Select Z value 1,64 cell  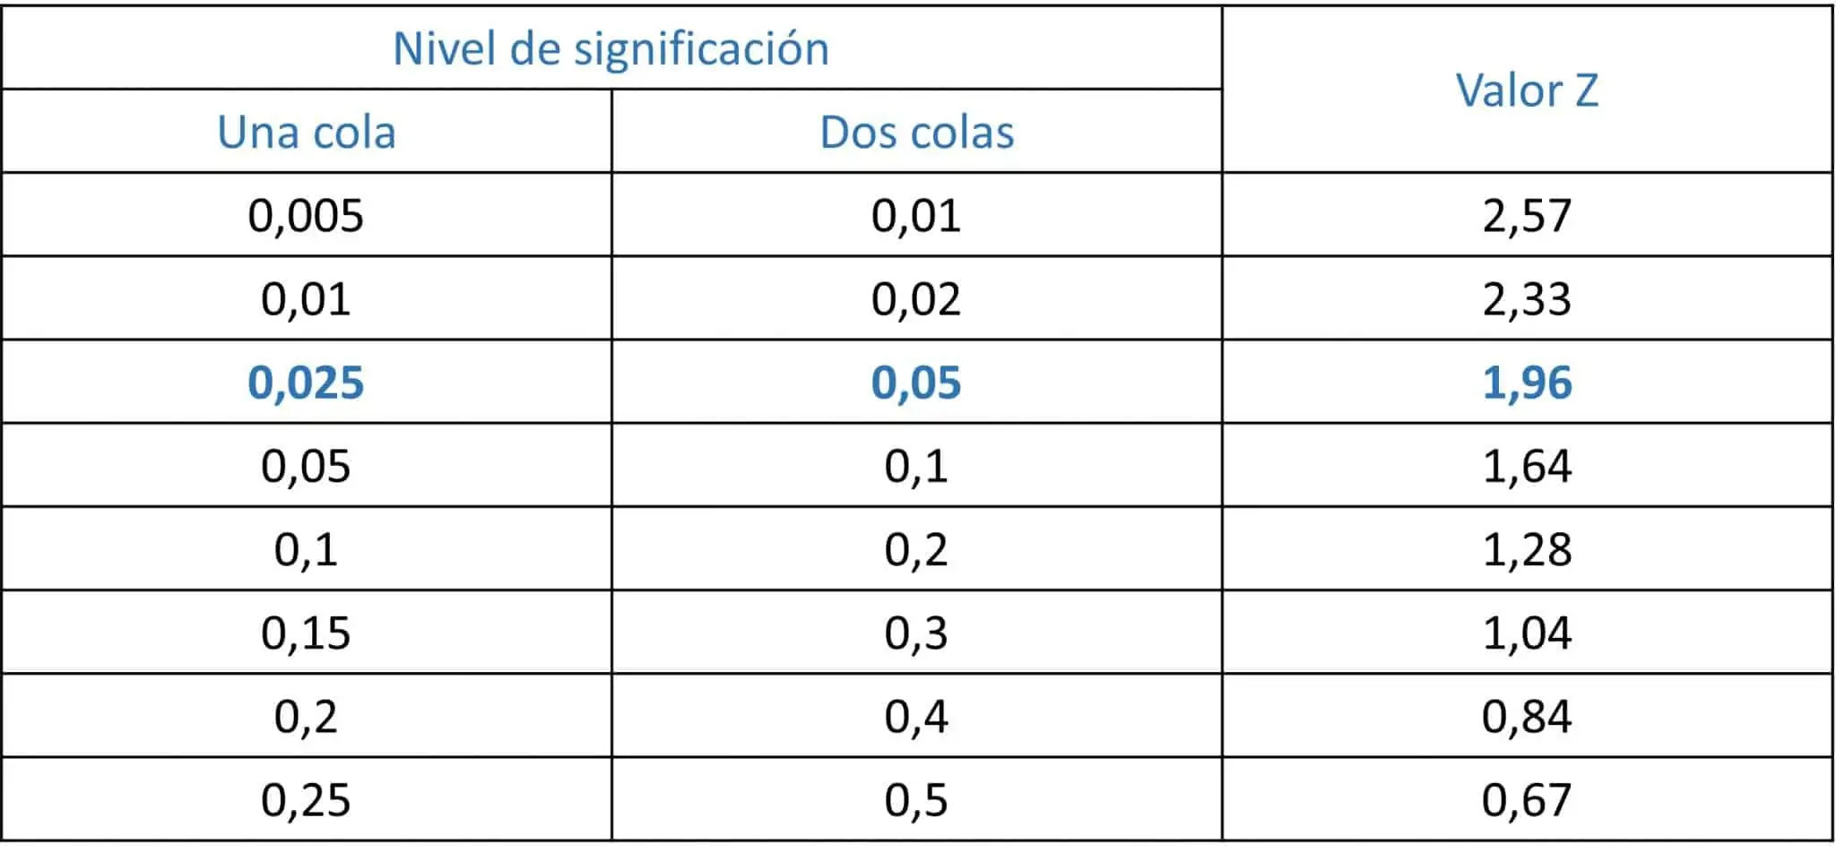coord(1527,466)
